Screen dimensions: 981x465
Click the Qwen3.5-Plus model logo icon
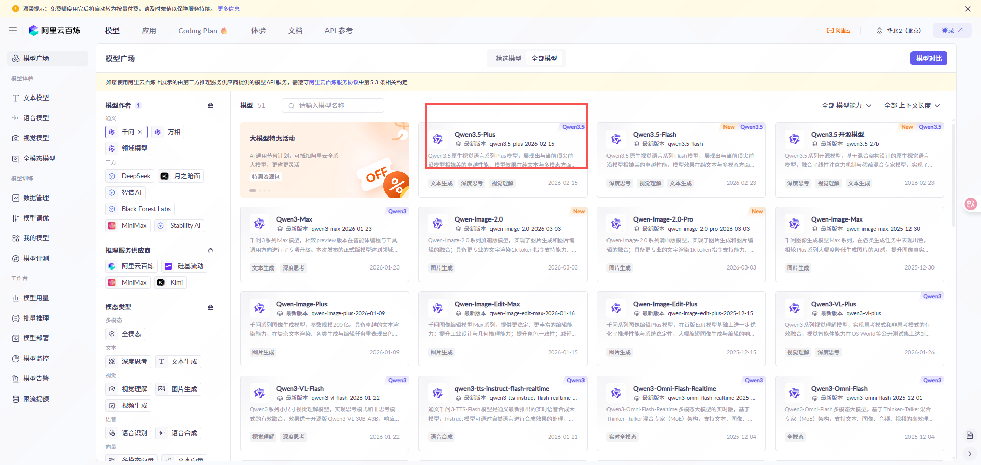(x=438, y=139)
